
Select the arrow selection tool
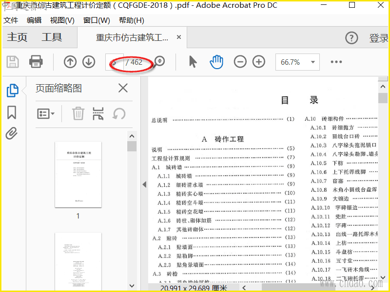(x=193, y=62)
